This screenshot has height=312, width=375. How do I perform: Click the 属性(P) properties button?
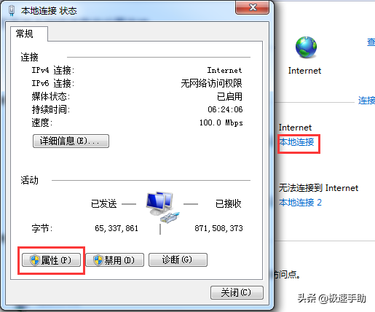(51, 260)
